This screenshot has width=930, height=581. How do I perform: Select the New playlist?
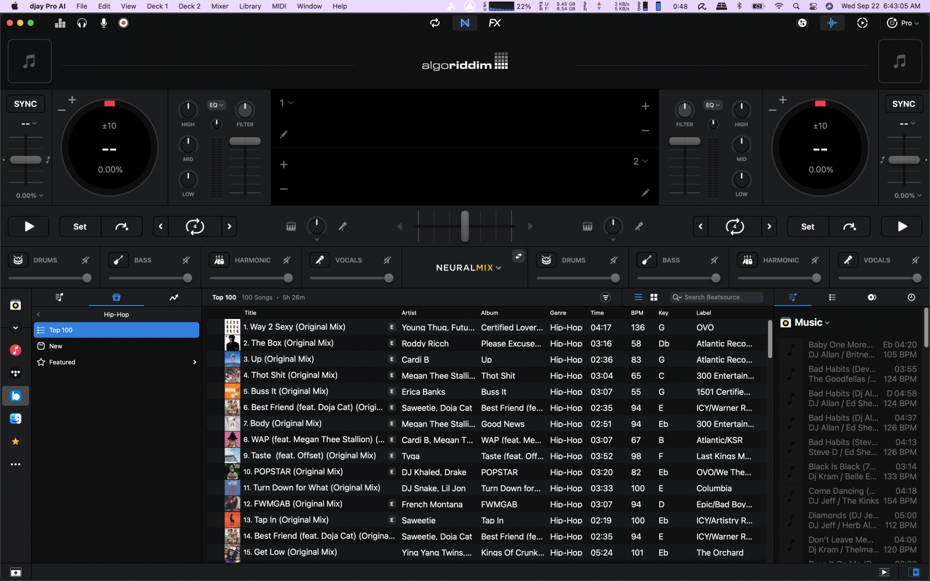116,346
